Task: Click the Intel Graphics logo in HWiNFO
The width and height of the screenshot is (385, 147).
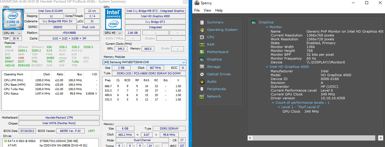Action: 113,19
